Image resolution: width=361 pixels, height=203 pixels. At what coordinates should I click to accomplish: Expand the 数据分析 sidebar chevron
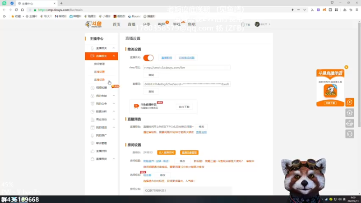pos(114,111)
